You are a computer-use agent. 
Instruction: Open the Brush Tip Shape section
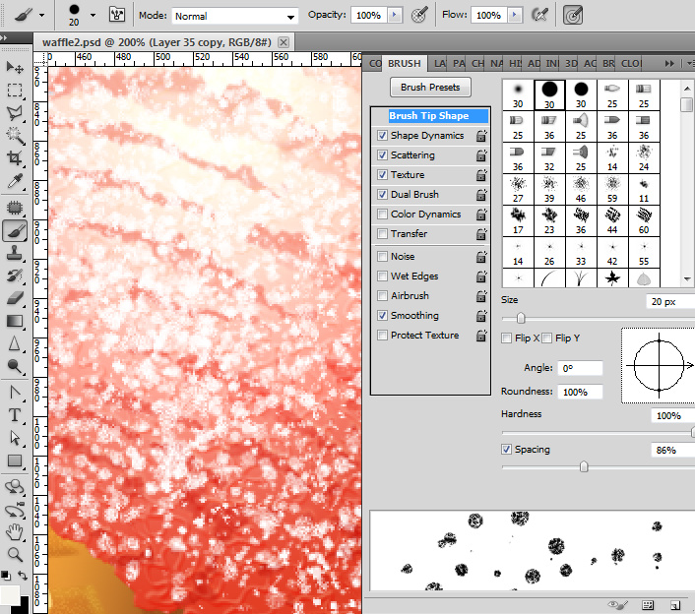(x=428, y=116)
